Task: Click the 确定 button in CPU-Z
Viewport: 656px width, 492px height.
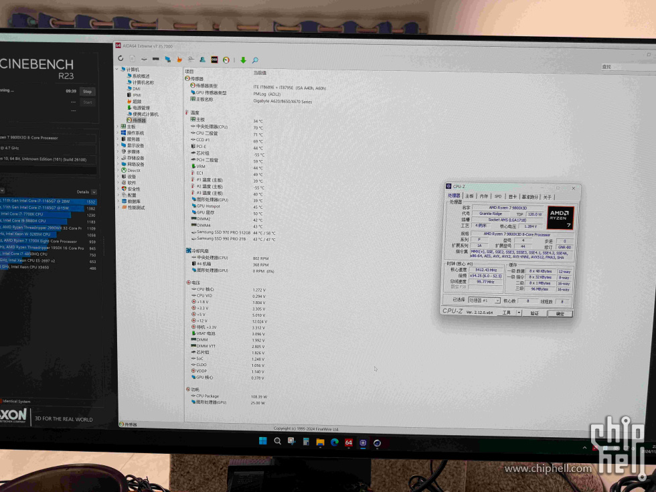Action: (560, 313)
